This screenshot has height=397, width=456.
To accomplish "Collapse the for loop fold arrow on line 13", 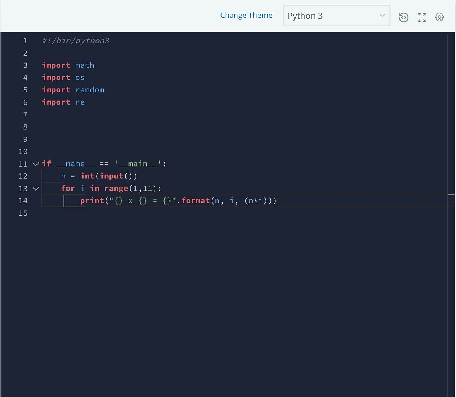I will [x=35, y=189].
